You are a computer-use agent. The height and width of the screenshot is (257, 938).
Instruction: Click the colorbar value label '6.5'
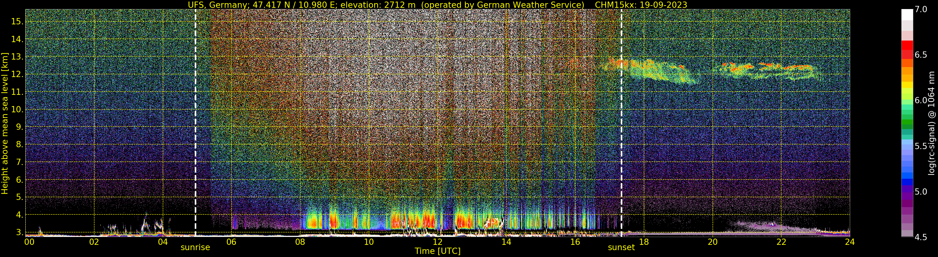[x=920, y=55]
